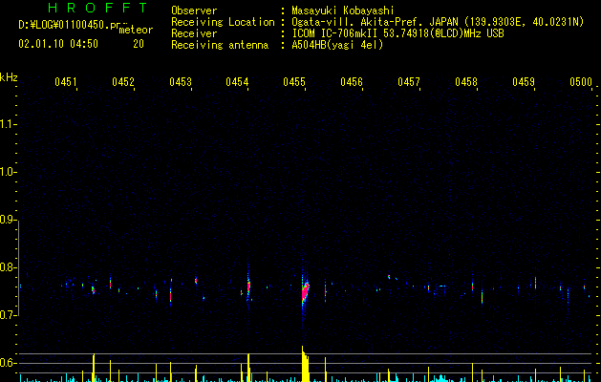Click the 0455 time marker
601x382 pixels.
coord(294,82)
